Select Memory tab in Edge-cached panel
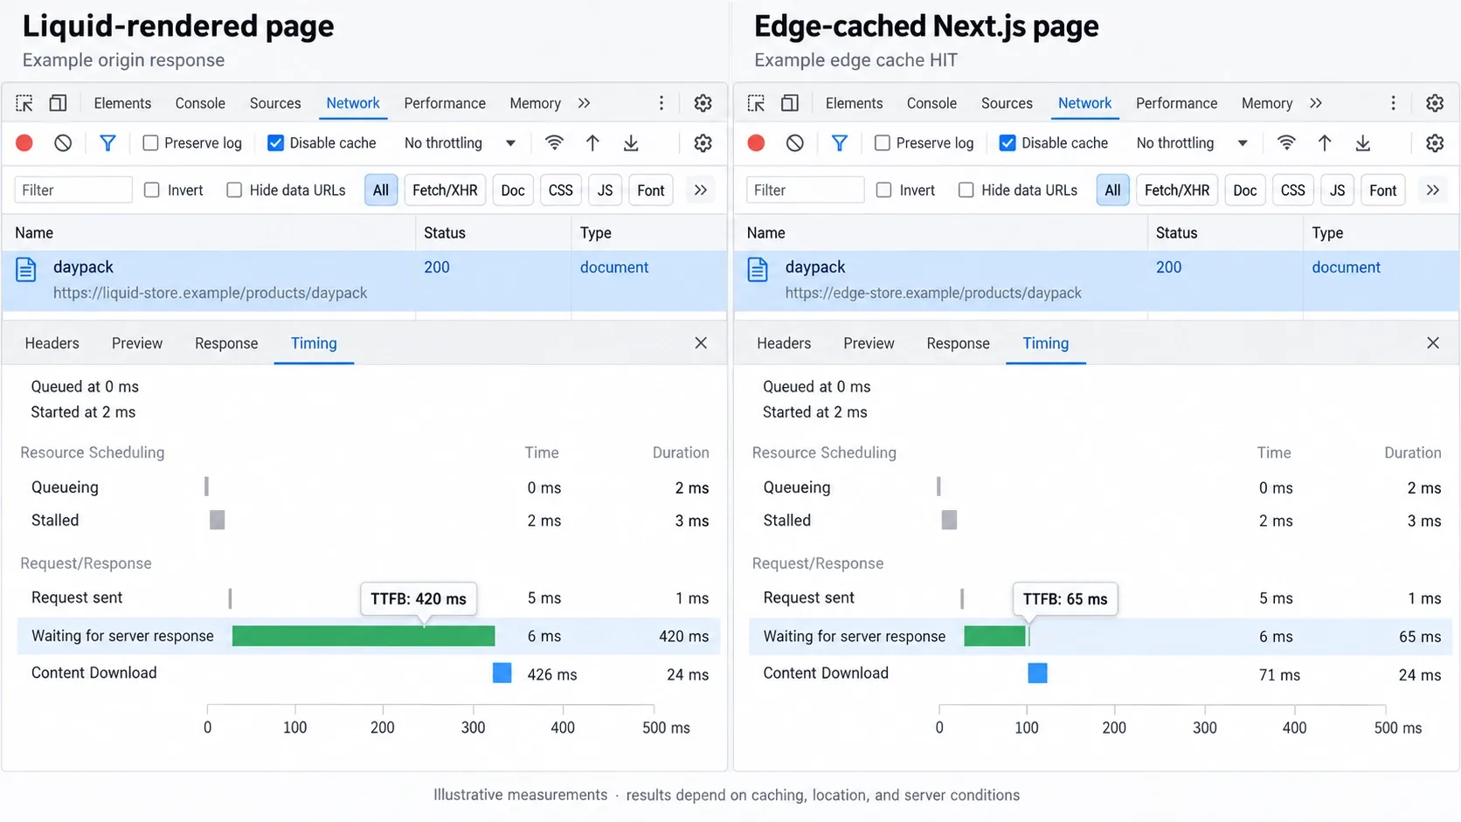This screenshot has width=1461, height=822. [1267, 103]
